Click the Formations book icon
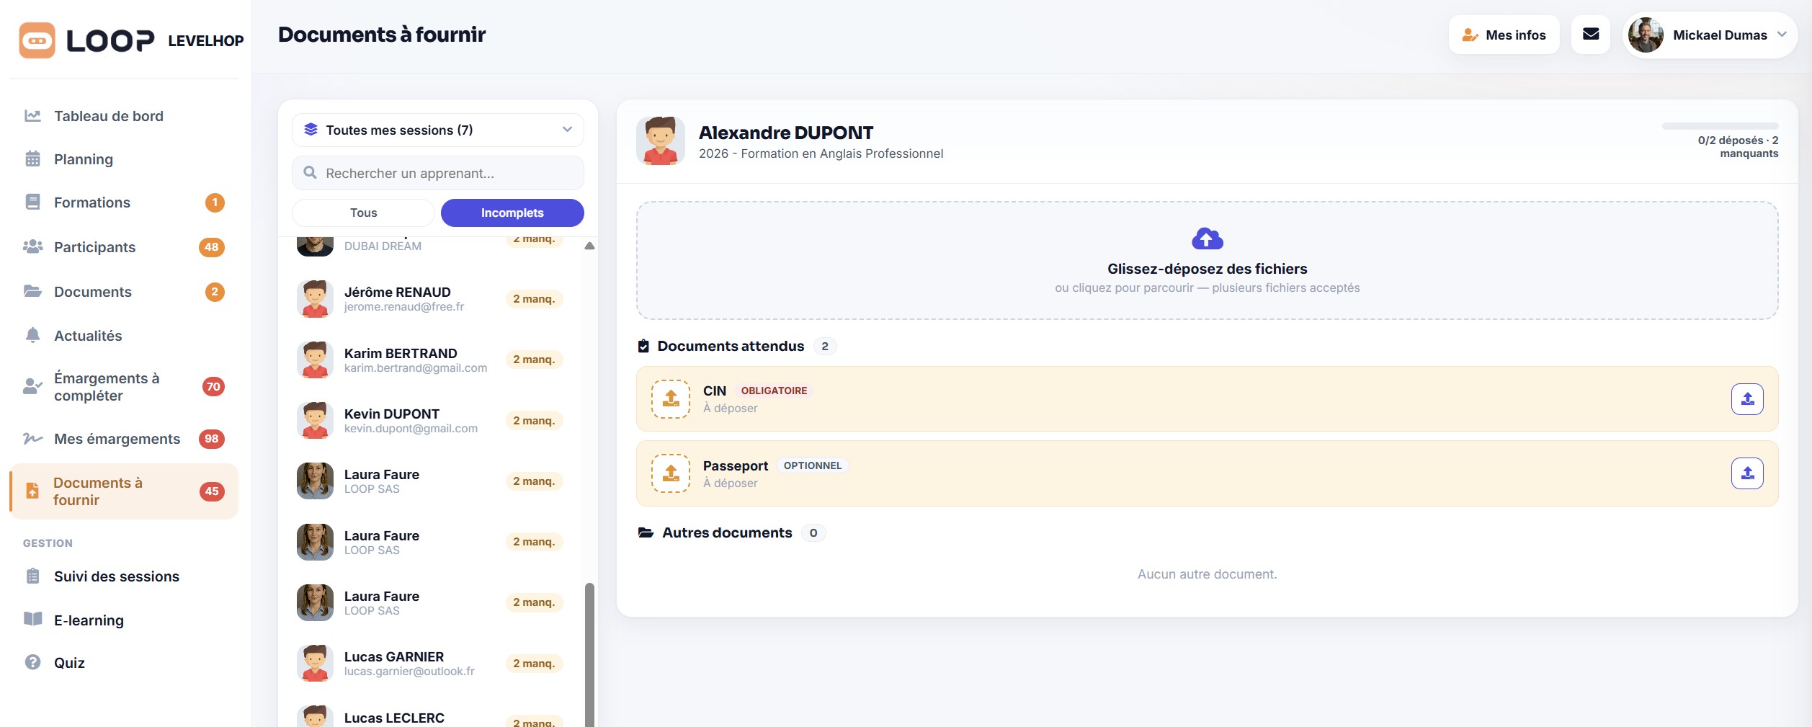Screen dimensions: 1812x727 (x=32, y=202)
